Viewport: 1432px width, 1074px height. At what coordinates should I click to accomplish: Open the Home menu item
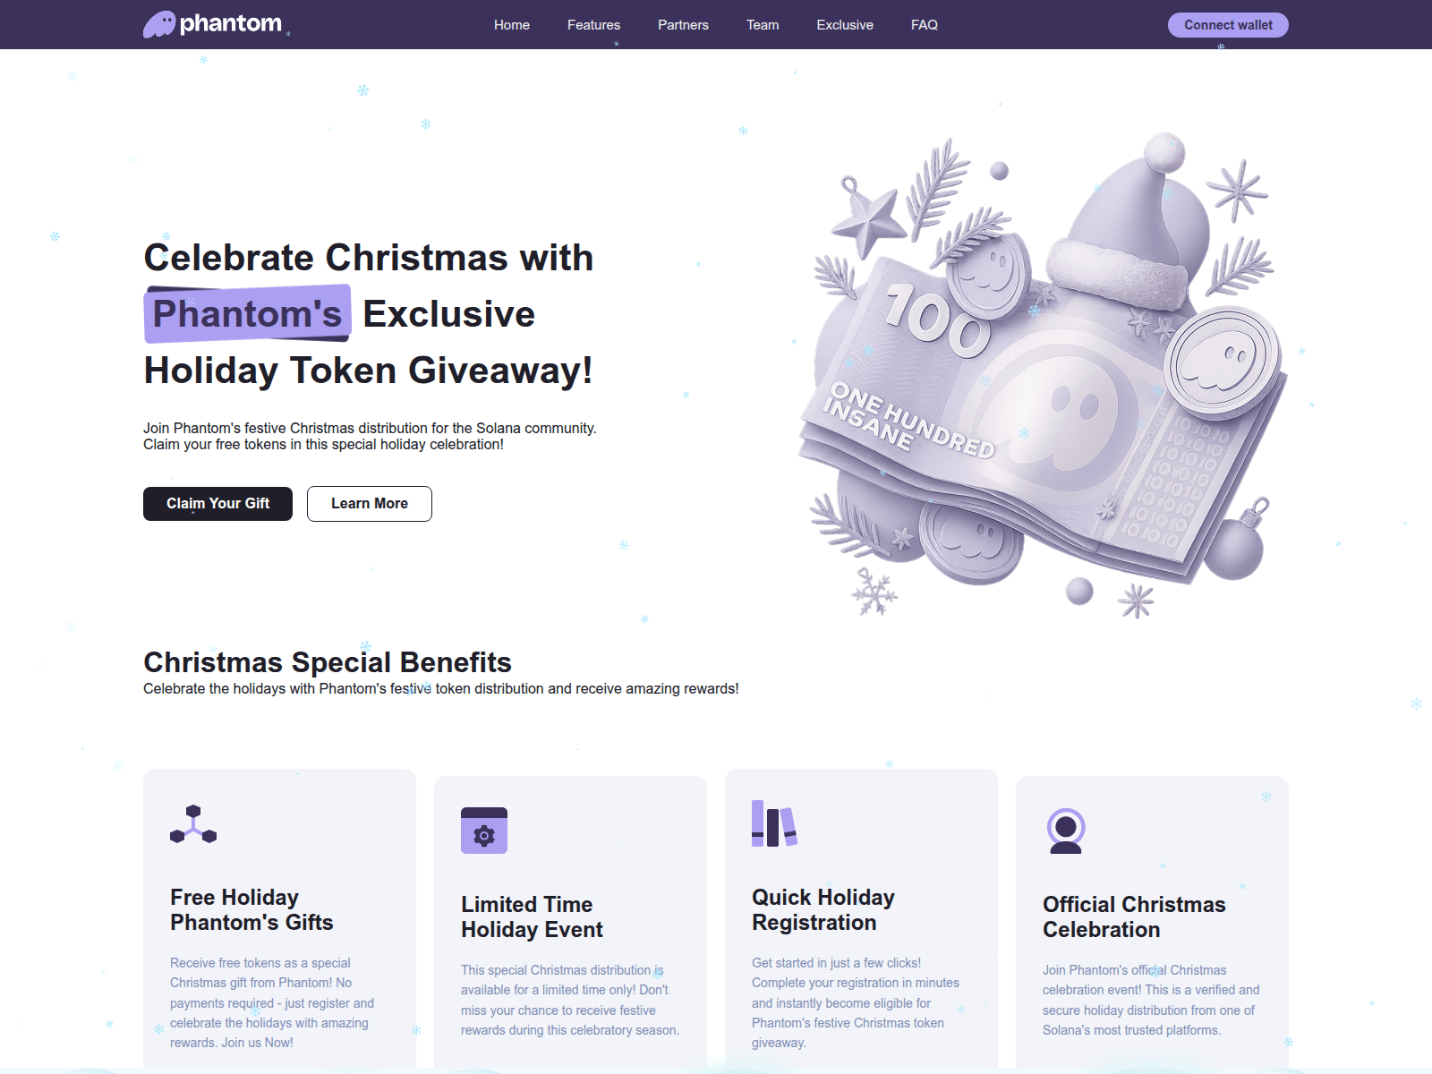tap(512, 25)
